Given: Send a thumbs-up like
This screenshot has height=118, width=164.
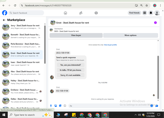Looking at the screenshot, I should (x=157, y=106).
